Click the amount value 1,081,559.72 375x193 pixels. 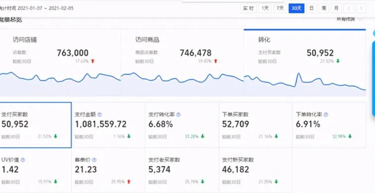click(100, 124)
